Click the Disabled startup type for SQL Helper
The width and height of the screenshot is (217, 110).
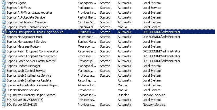123,95
